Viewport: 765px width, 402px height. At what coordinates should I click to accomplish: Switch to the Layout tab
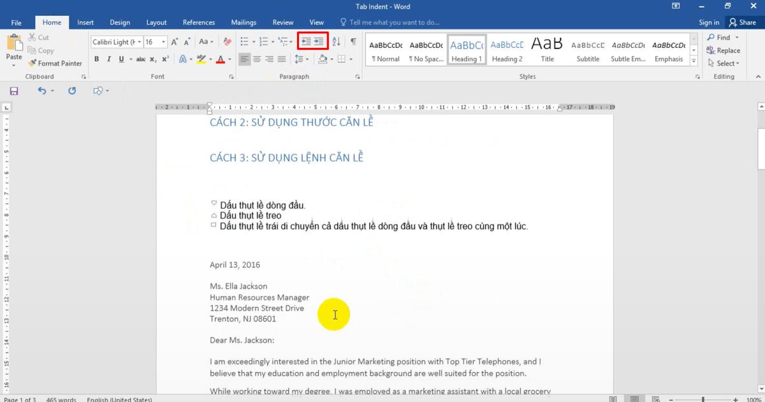156,22
